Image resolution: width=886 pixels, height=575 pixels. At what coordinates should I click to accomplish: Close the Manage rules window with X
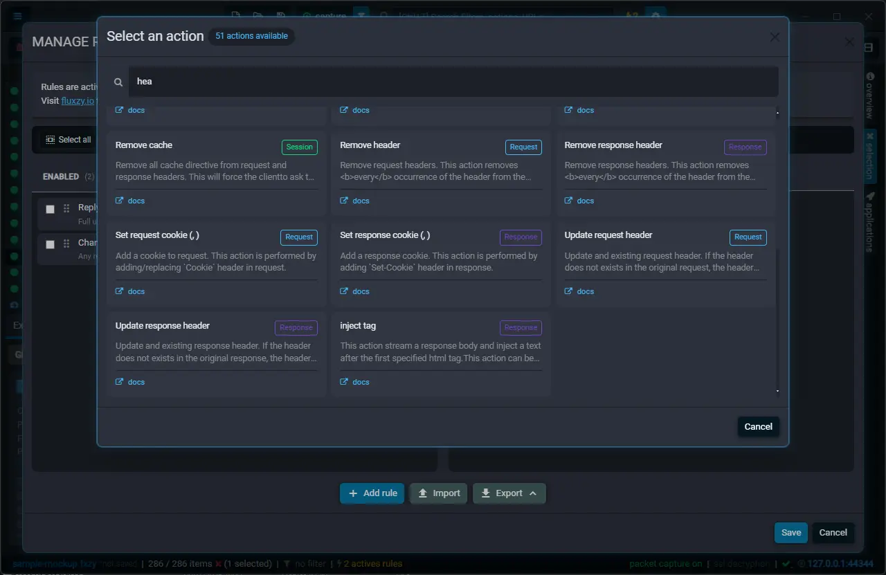pyautogui.click(x=849, y=42)
